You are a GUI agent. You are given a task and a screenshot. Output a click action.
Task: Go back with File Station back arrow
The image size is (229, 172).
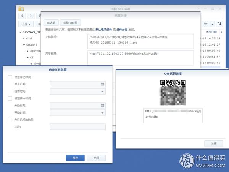point(22,16)
